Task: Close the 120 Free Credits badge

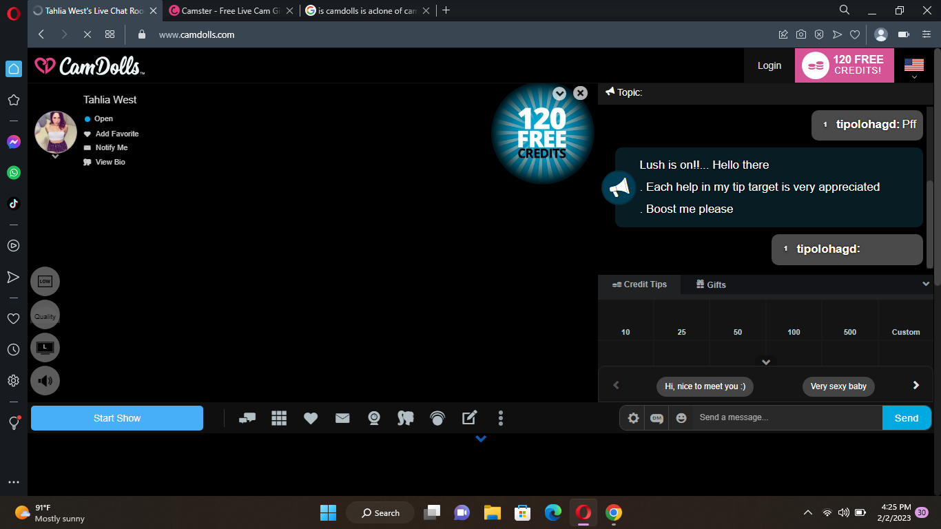Action: 581,93
